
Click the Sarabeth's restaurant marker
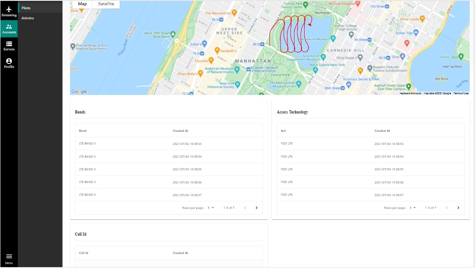[x=217, y=50]
